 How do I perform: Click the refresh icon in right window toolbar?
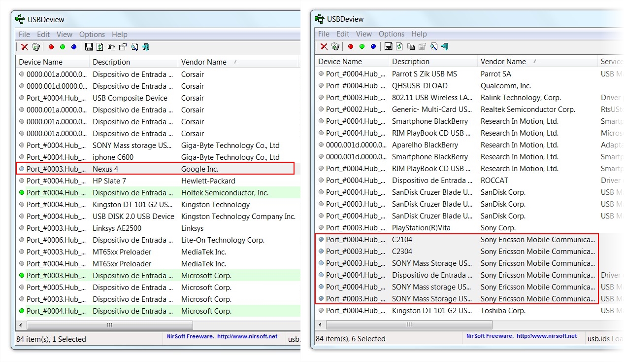point(399,46)
